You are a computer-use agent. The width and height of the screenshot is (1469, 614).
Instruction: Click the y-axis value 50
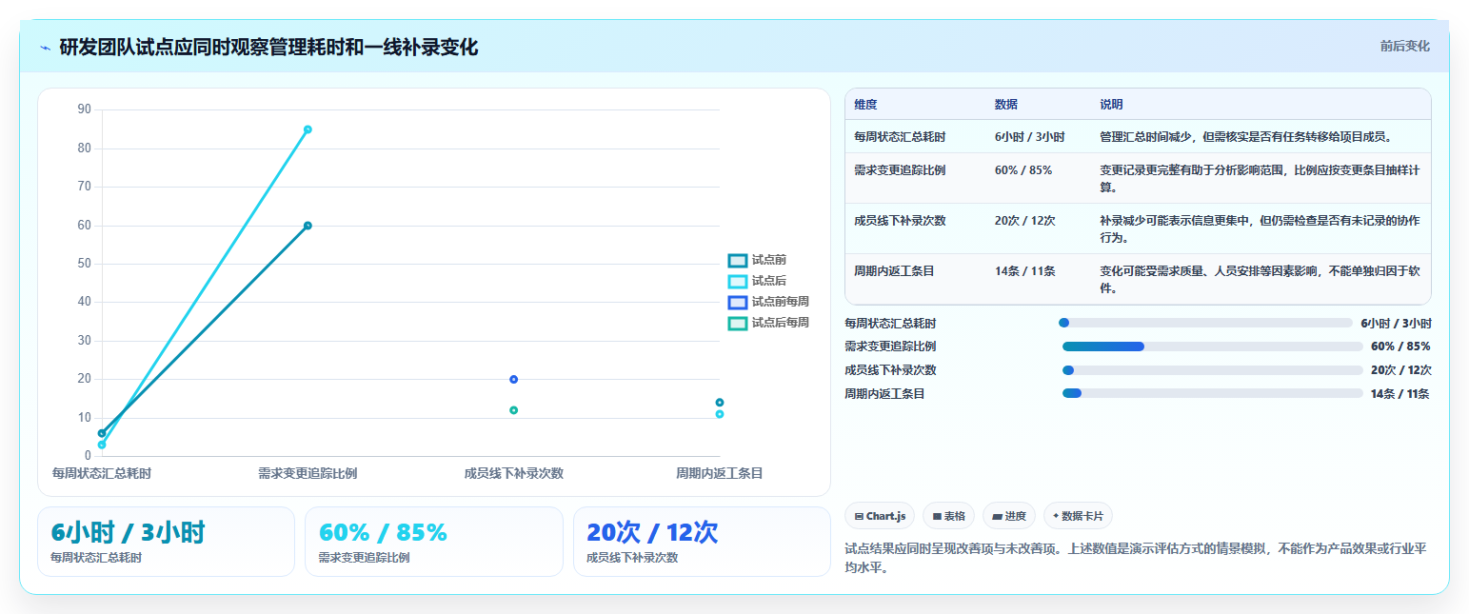[85, 264]
